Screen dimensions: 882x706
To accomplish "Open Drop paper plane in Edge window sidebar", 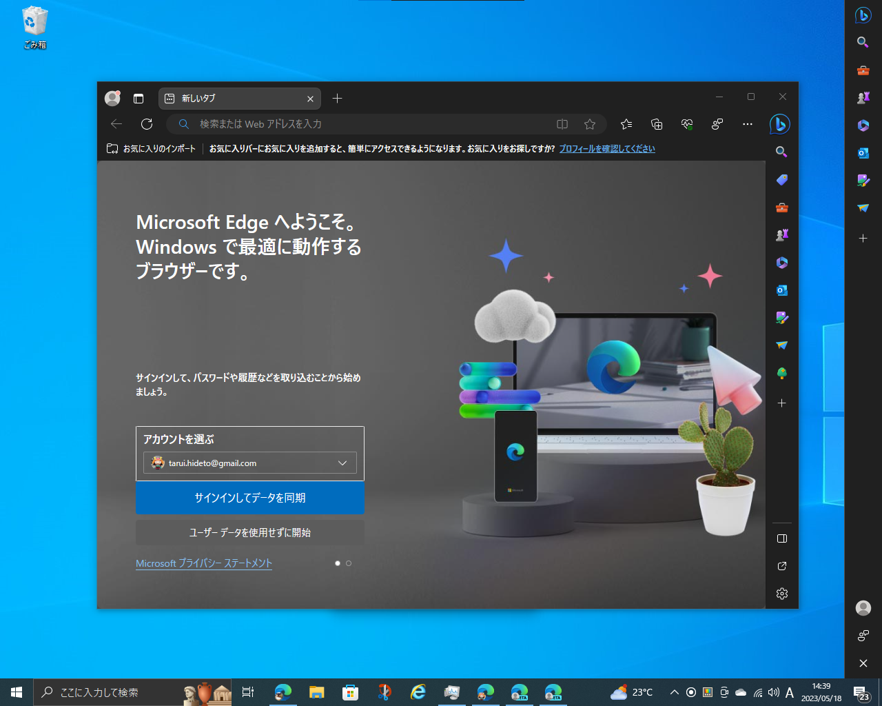I will (x=781, y=345).
